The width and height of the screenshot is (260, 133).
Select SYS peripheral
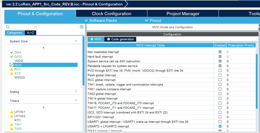pyautogui.click(x=17, y=73)
